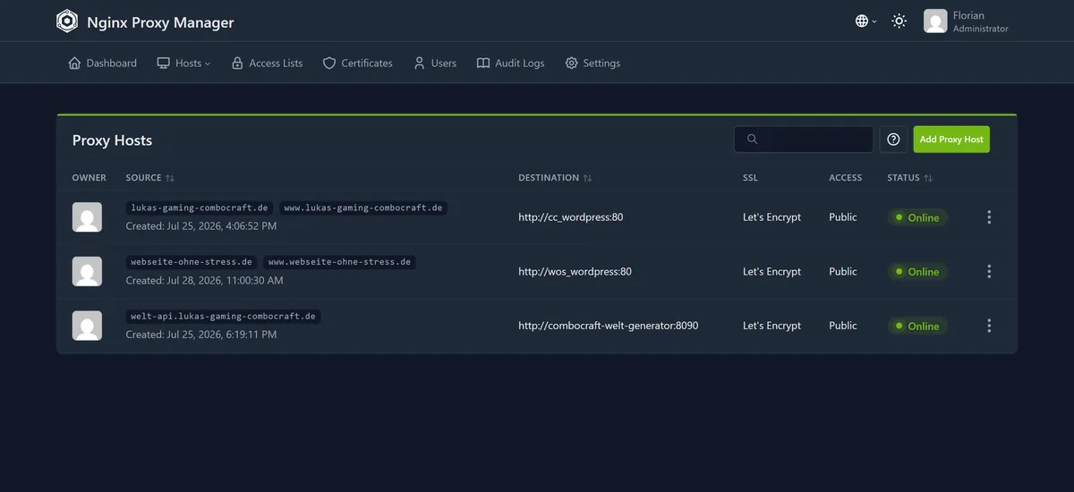Click Let's Encrypt in the combocraft-welt-generator row
1074x492 pixels.
coord(771,326)
